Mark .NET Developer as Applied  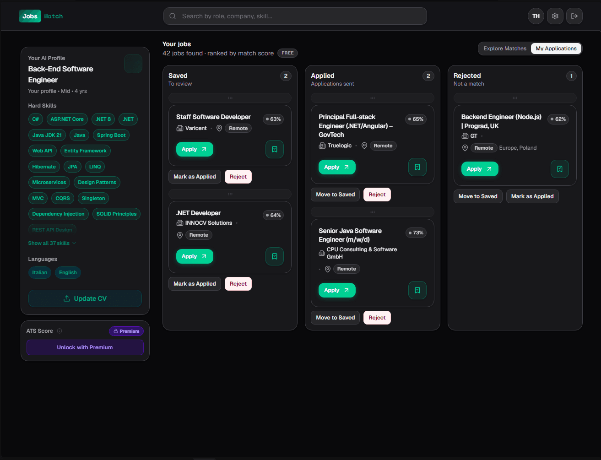pos(195,284)
